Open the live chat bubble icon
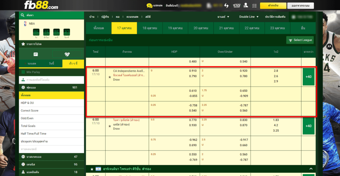Screen dimensions: 340x176 coord(149,6)
